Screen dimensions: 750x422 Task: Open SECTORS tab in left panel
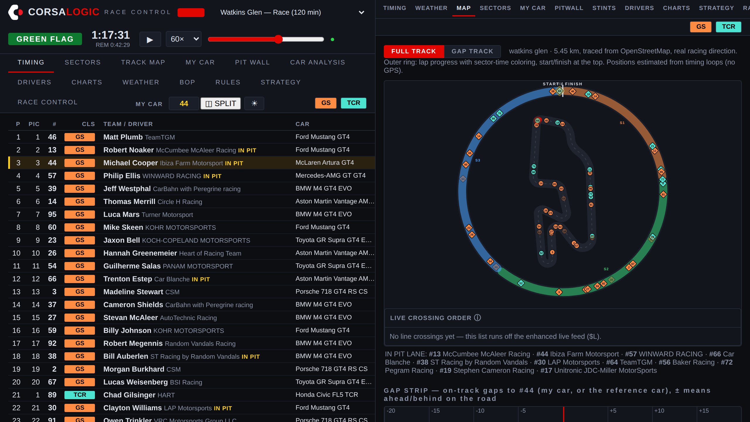[x=83, y=62]
